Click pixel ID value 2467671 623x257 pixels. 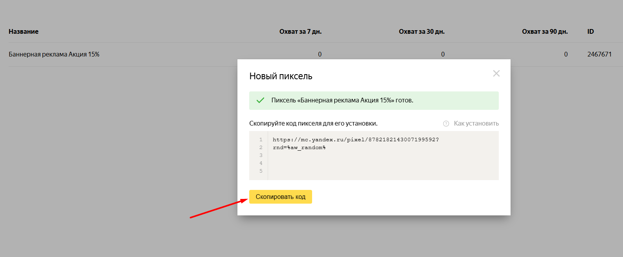coord(599,54)
